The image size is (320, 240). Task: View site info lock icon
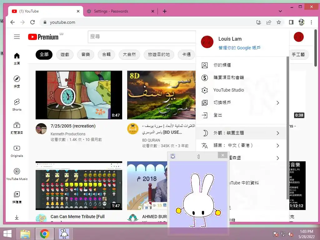[45, 22]
